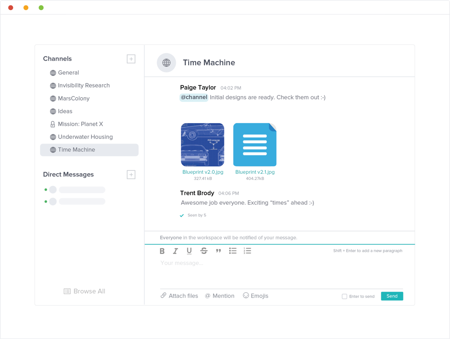The height and width of the screenshot is (339, 450).
Task: Click the Send button
Action: tap(392, 296)
